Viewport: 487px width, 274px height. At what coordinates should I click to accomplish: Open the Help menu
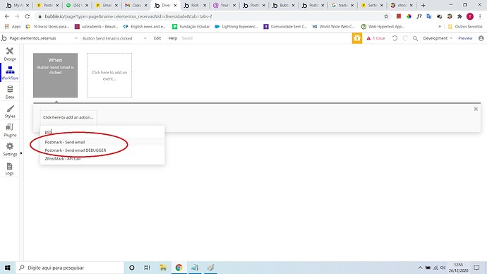pos(173,38)
